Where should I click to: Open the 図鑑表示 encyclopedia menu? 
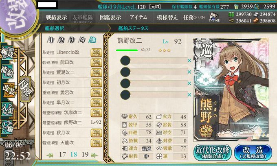(110, 17)
